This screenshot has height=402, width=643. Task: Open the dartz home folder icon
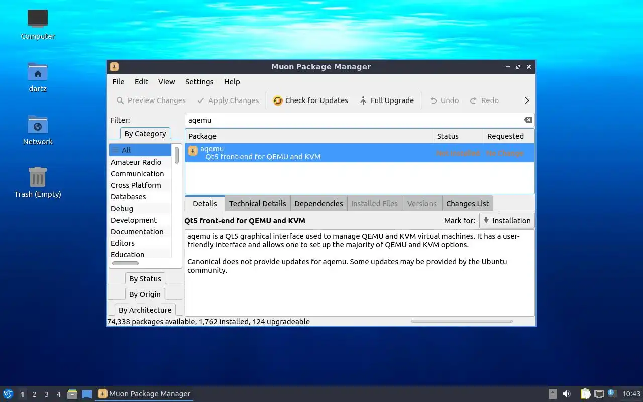point(38,77)
